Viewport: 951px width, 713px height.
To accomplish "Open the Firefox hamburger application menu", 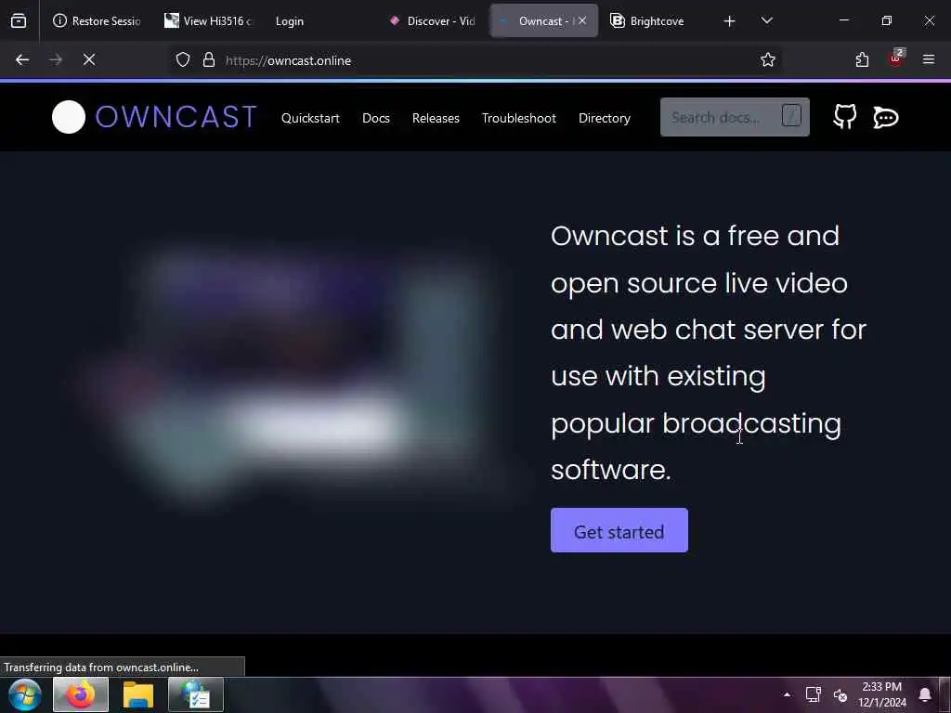I will tap(929, 59).
